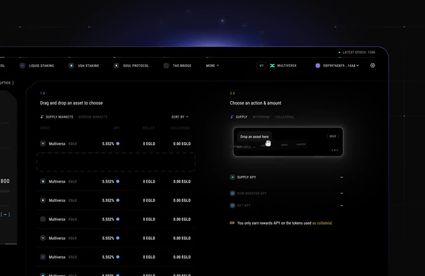Click the blue chevron asset icon in markets list
425x276 pixels.
pos(43,257)
